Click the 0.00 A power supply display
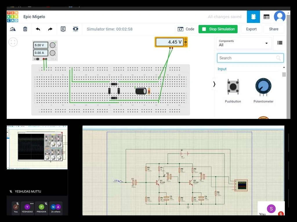This screenshot has width=297, height=222. click(x=41, y=53)
